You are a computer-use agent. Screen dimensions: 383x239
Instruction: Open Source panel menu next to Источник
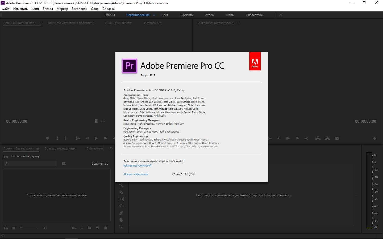click(x=40, y=23)
